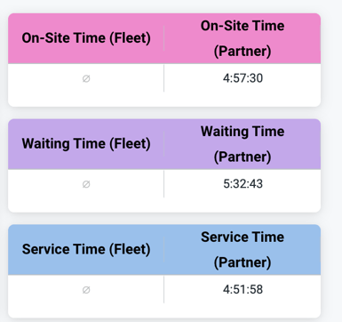The image size is (342, 322).
Task: Click the empty-value symbol under Service Time (Fleet)
Action: point(86,290)
